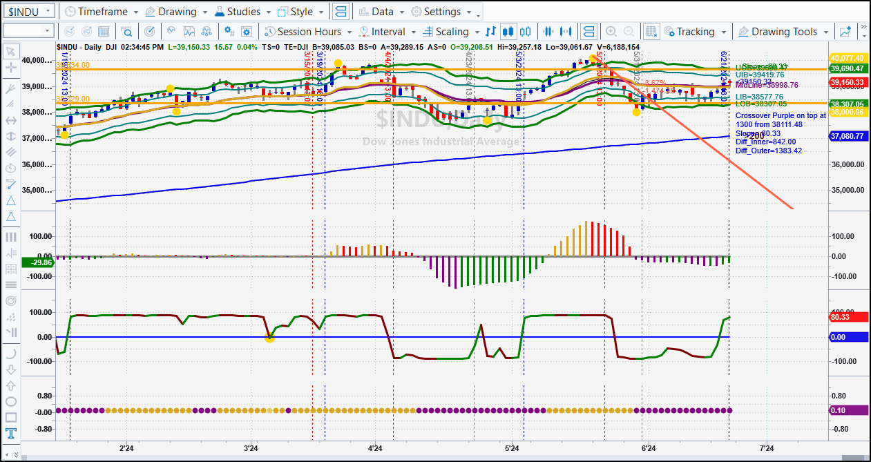The height and width of the screenshot is (462, 871).
Task: Select the text annotation tool
Action: pos(11,434)
